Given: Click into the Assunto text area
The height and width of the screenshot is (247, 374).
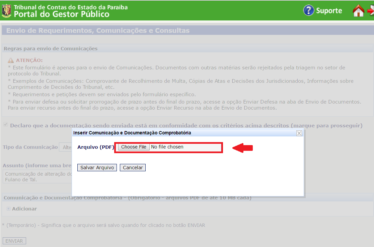Looking at the screenshot, I should coord(38,177).
